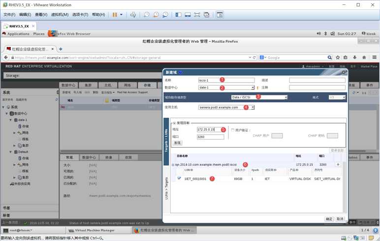
Task: Click the Firefox back arrow button
Action: [x=6, y=58]
